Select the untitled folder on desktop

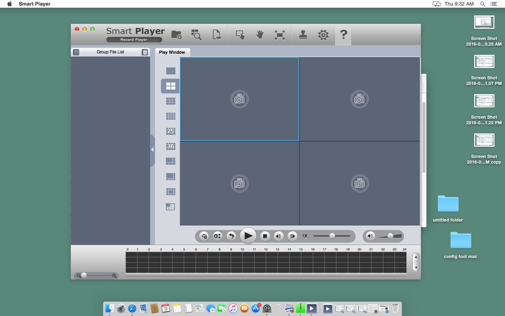(x=448, y=204)
